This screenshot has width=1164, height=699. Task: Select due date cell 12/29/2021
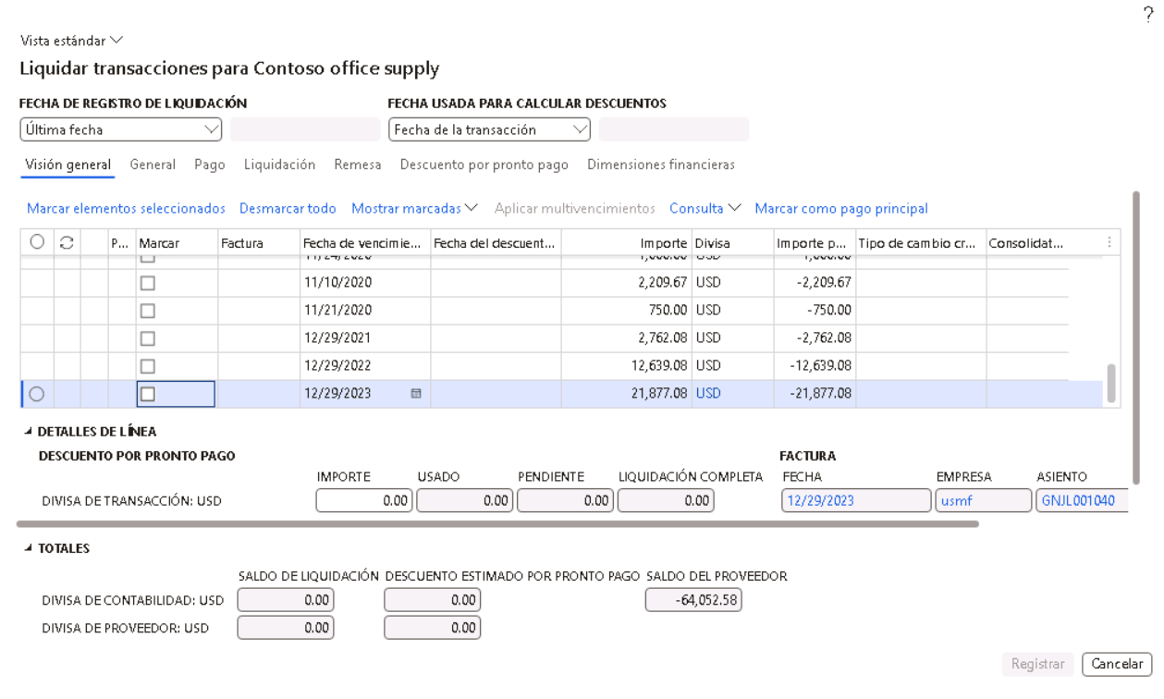click(x=364, y=338)
